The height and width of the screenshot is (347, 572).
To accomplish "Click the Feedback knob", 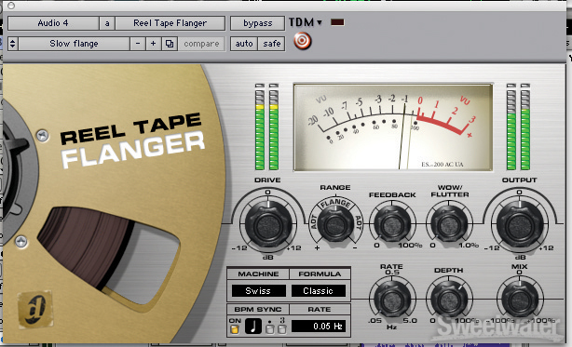I will (392, 225).
